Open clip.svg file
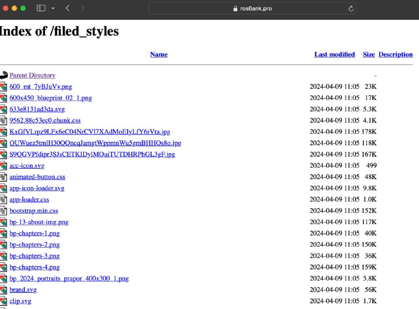This screenshot has width=419, height=309. [x=20, y=301]
